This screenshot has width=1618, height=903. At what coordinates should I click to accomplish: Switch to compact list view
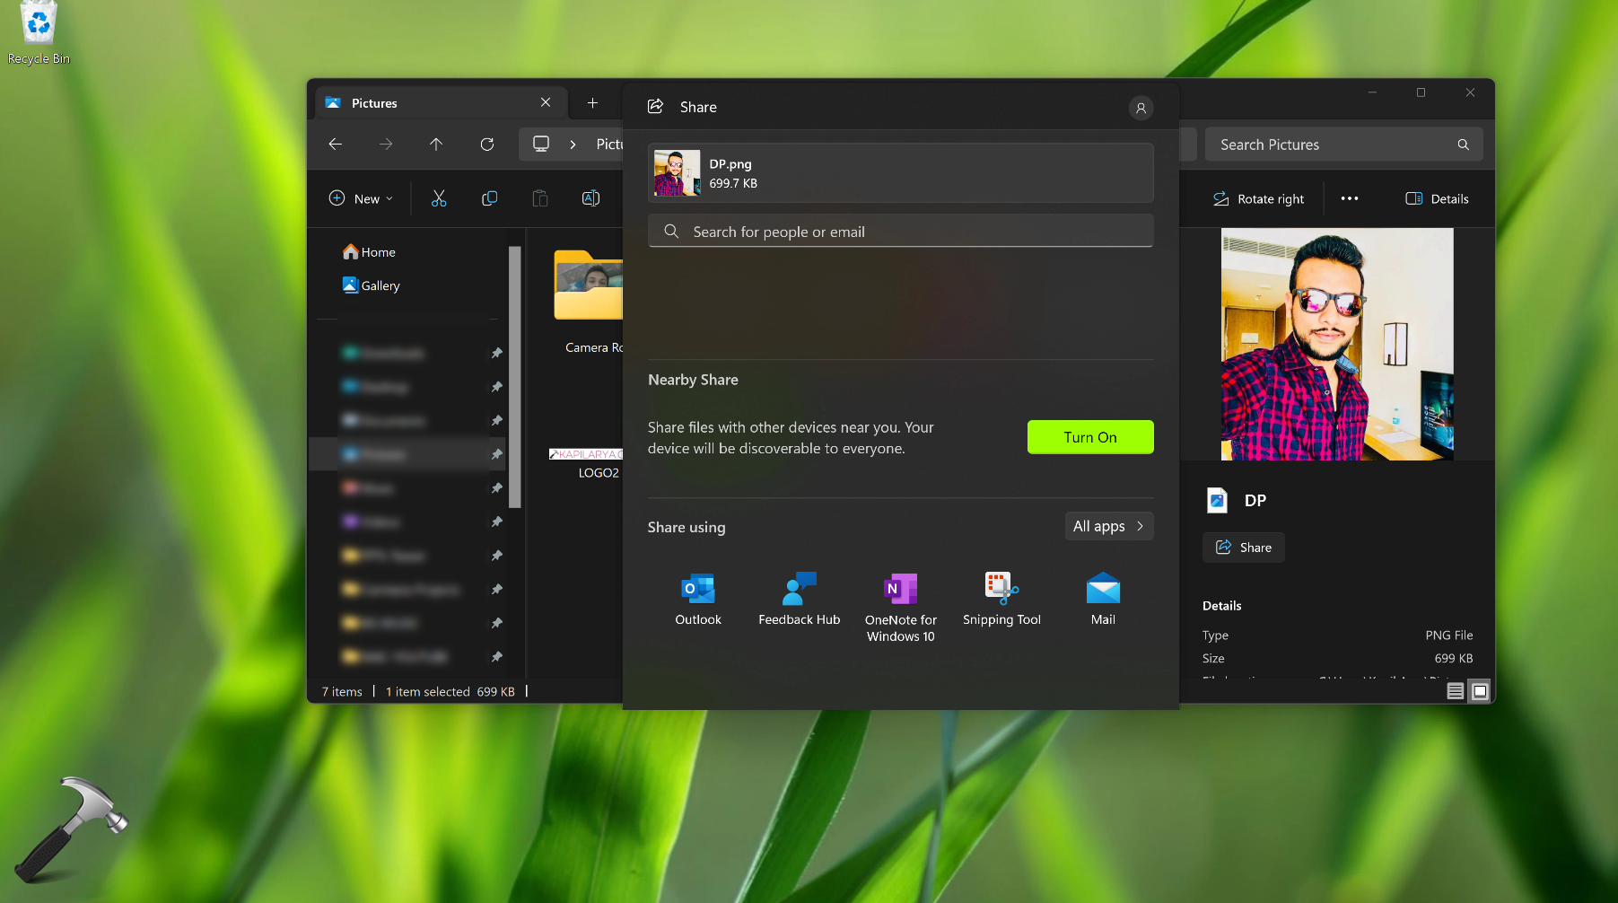click(x=1454, y=691)
